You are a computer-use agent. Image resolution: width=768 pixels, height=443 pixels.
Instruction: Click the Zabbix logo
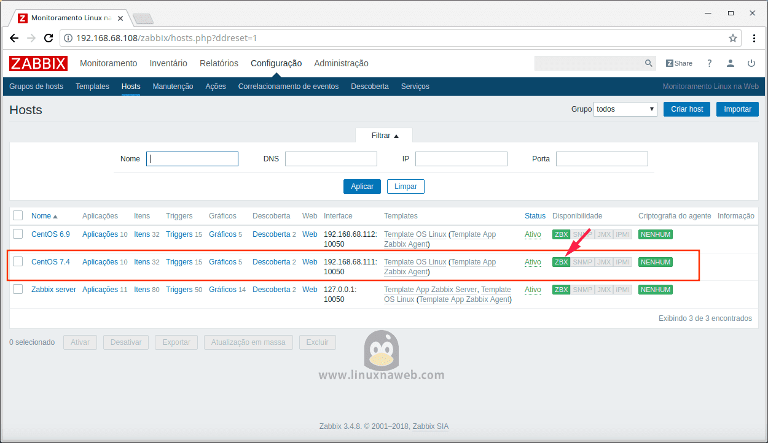point(38,63)
